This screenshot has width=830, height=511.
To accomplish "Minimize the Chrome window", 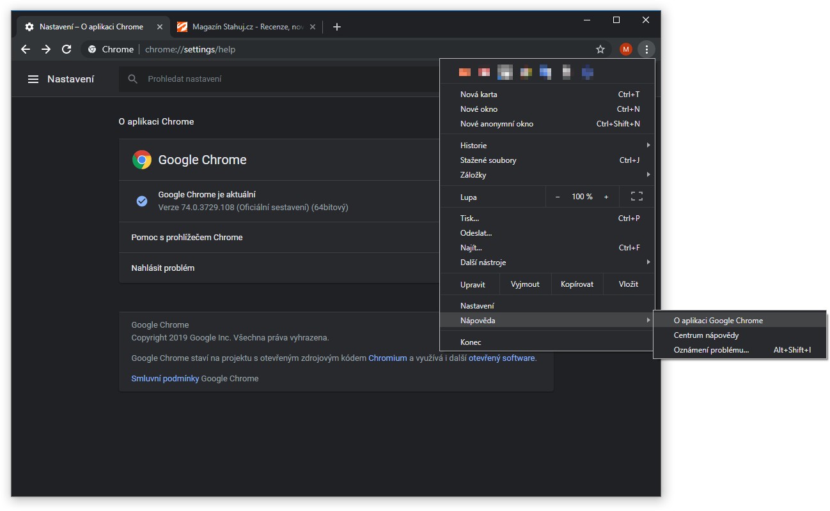I will tap(587, 20).
